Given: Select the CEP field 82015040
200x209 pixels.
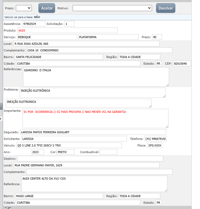Looking at the screenshot, I should (181, 64).
